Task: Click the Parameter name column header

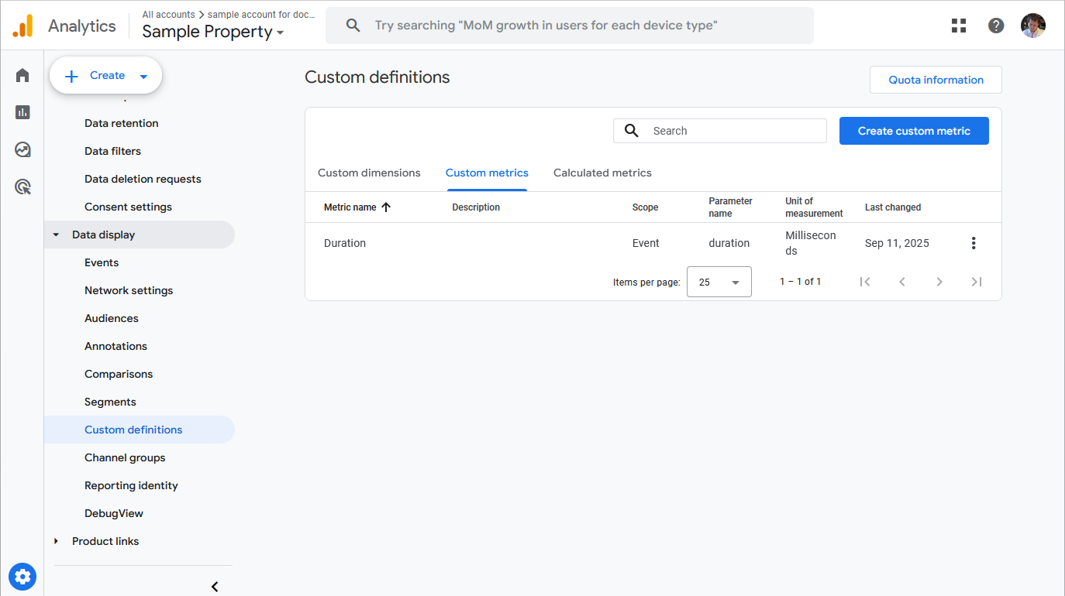Action: point(730,207)
